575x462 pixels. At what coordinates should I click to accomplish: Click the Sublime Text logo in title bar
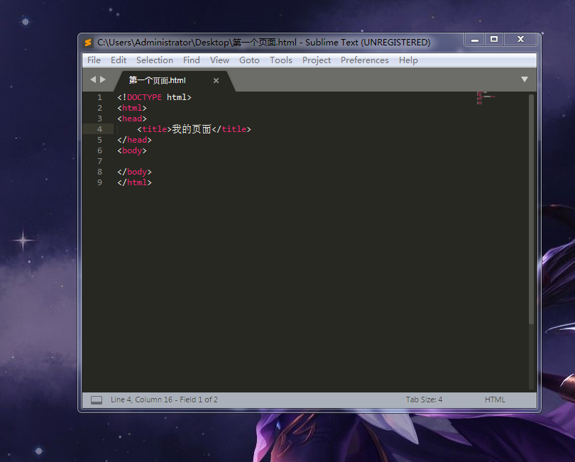tap(87, 43)
